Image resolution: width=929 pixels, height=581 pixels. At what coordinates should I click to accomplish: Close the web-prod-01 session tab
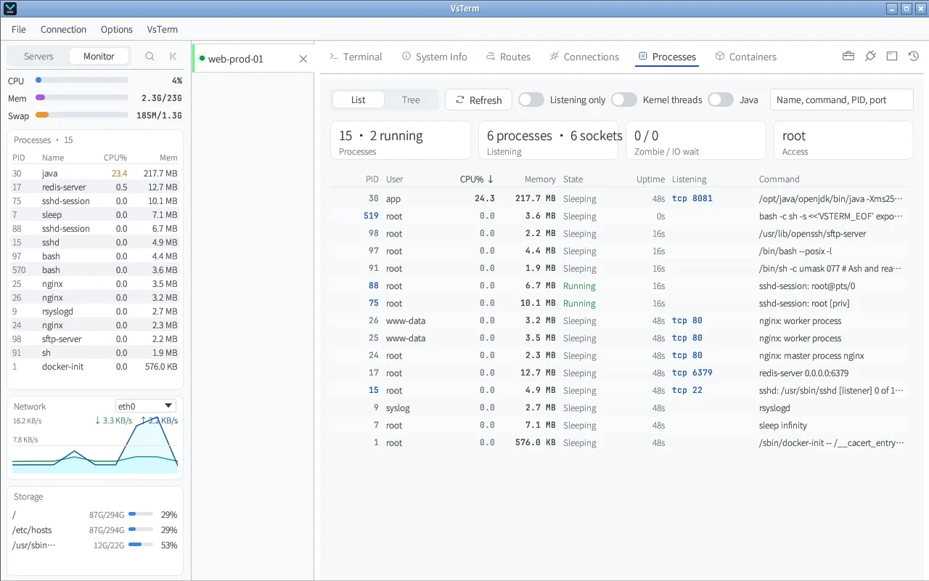click(303, 59)
